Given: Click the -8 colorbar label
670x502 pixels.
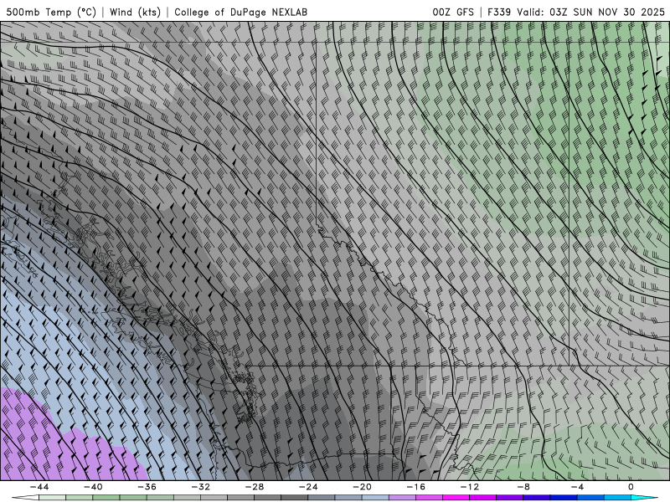Looking at the screenshot, I should coord(523,487).
